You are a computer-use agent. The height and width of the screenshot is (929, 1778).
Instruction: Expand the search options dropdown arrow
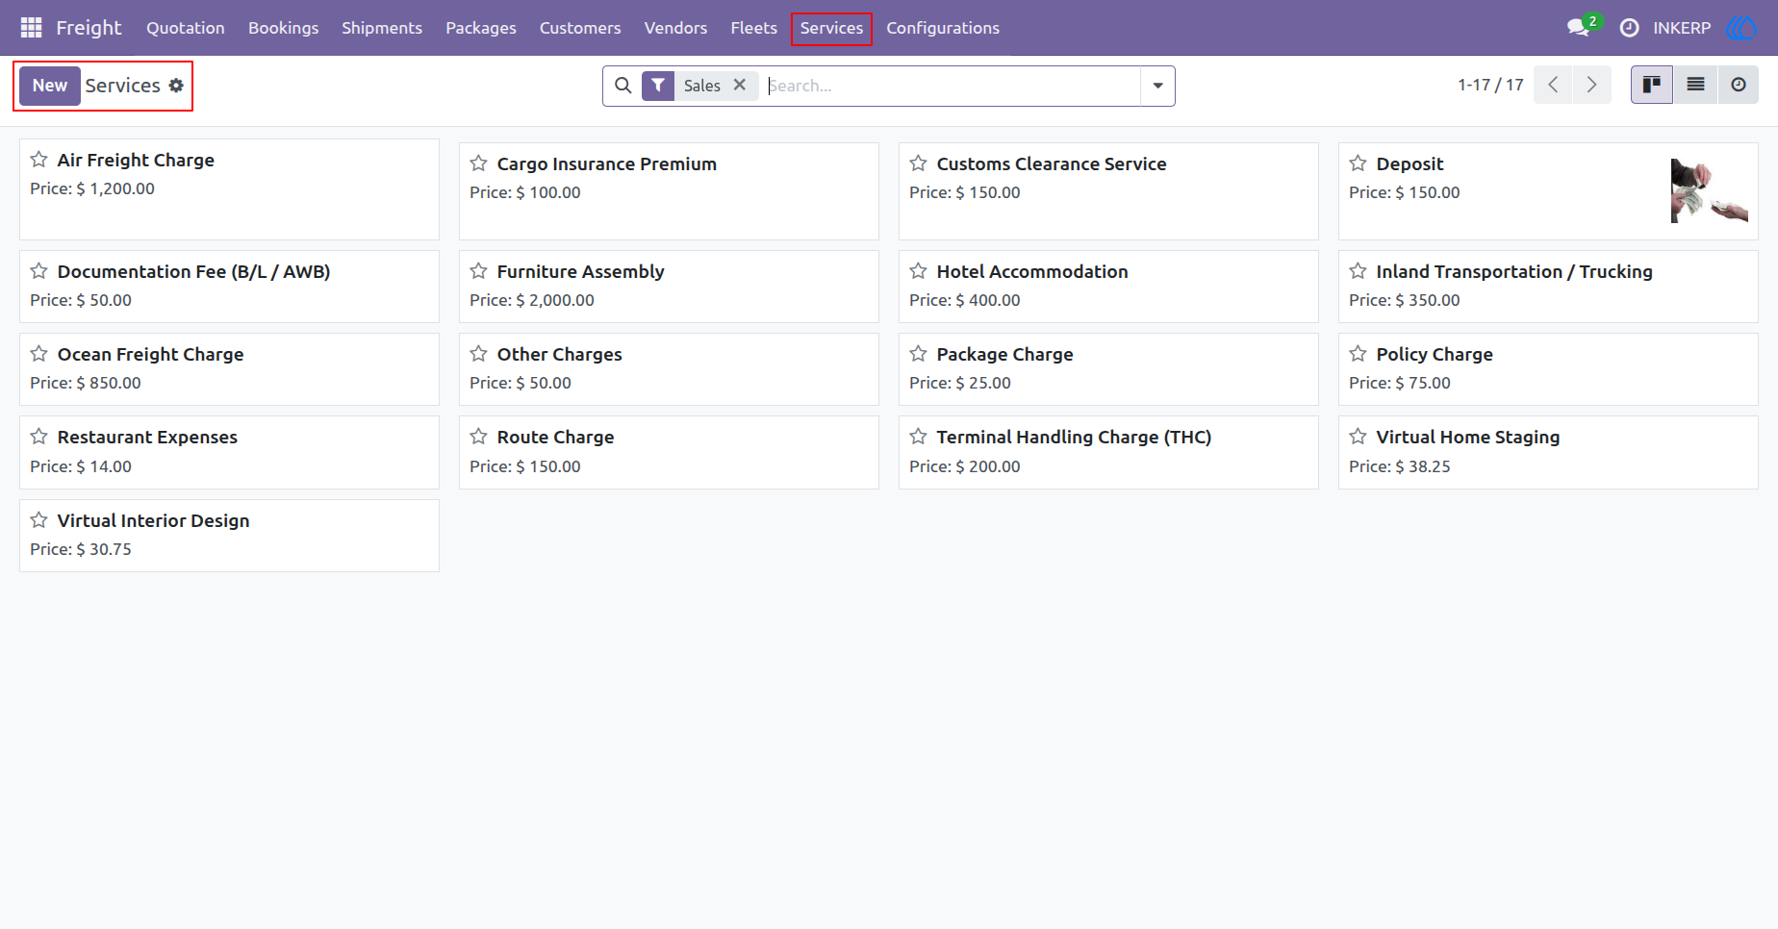(1157, 86)
